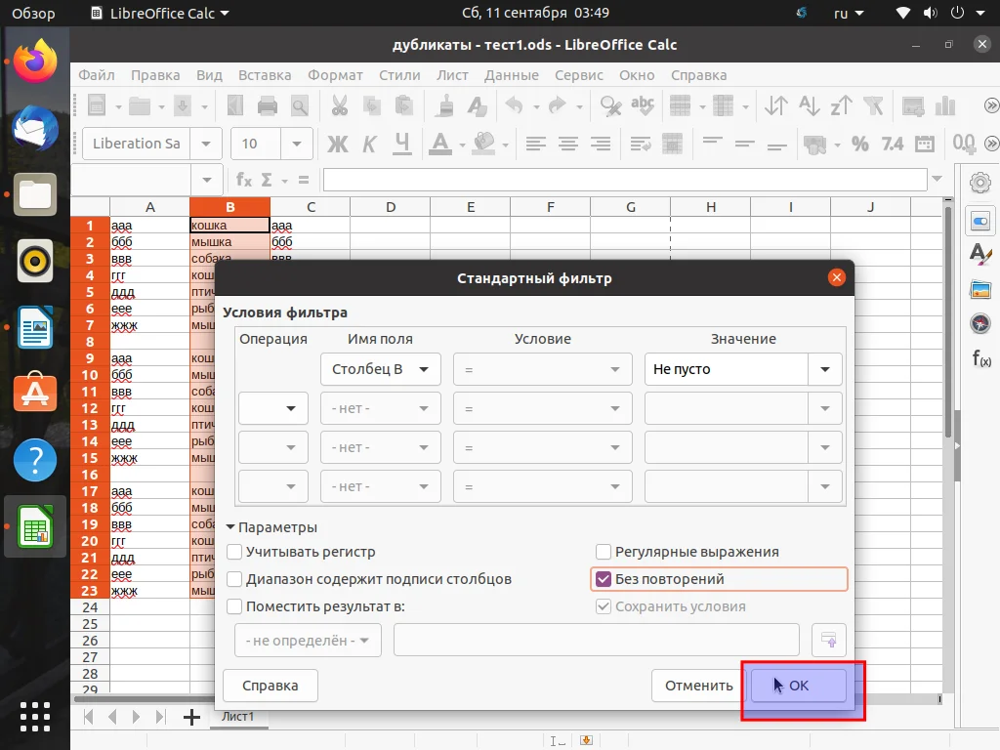
Task: Open the Gallery panel in the sidebar
Action: click(979, 287)
